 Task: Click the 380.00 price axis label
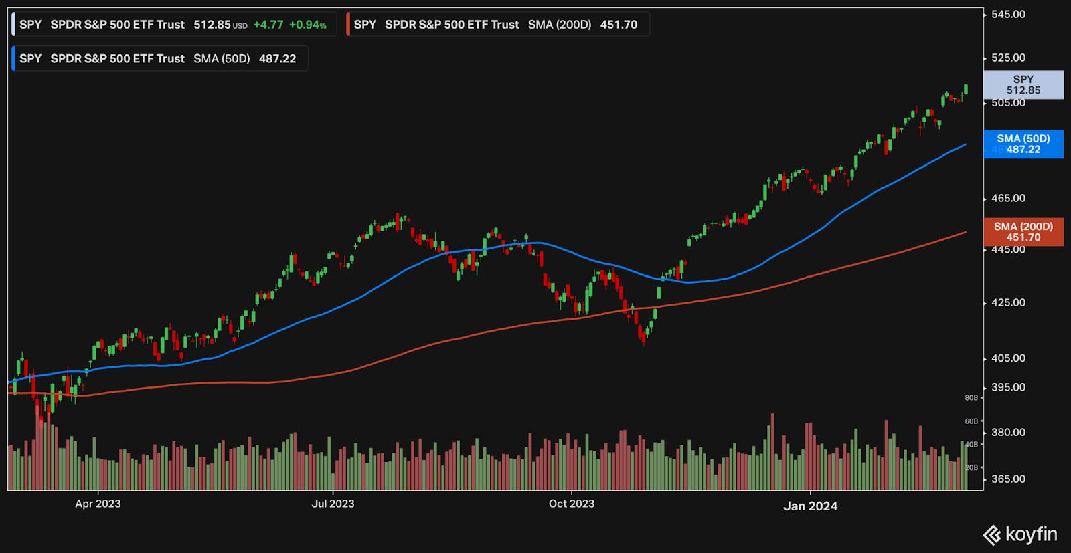(x=1008, y=432)
